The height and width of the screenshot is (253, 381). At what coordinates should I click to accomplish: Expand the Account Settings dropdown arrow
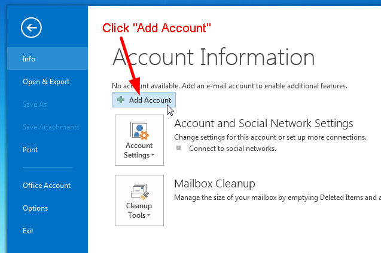[x=153, y=156]
